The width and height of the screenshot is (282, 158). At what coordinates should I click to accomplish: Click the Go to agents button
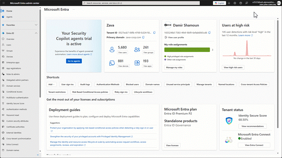tap(74, 61)
